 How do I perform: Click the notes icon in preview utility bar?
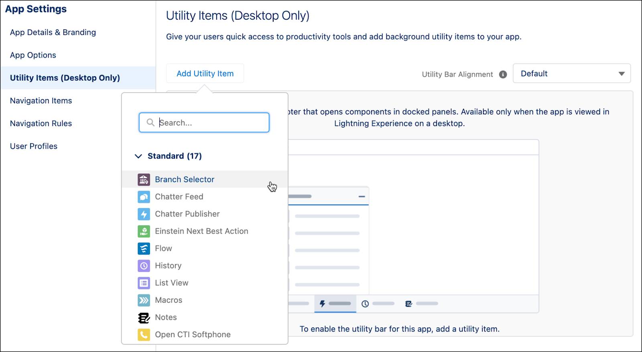click(408, 304)
